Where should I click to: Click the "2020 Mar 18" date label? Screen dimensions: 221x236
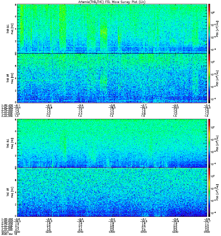[x=9, y=234]
